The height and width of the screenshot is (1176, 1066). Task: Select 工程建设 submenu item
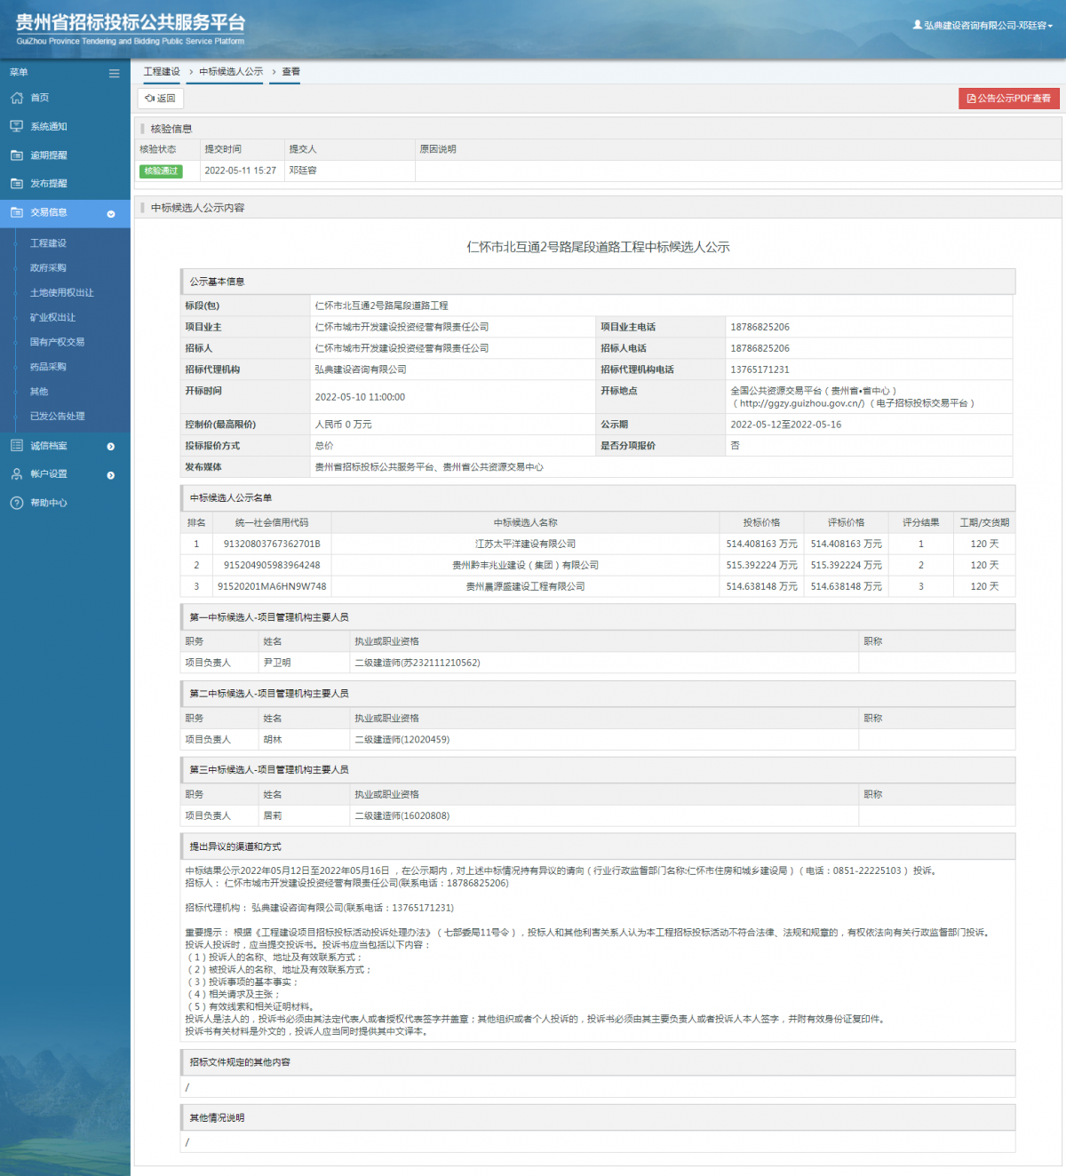[x=48, y=242]
